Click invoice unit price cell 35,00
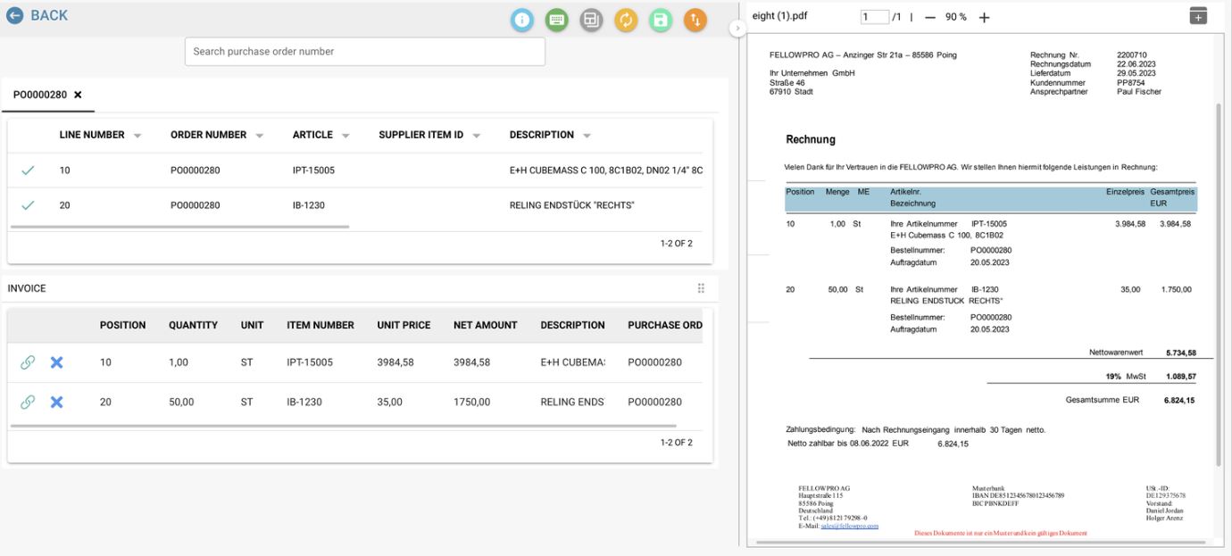 pos(389,402)
